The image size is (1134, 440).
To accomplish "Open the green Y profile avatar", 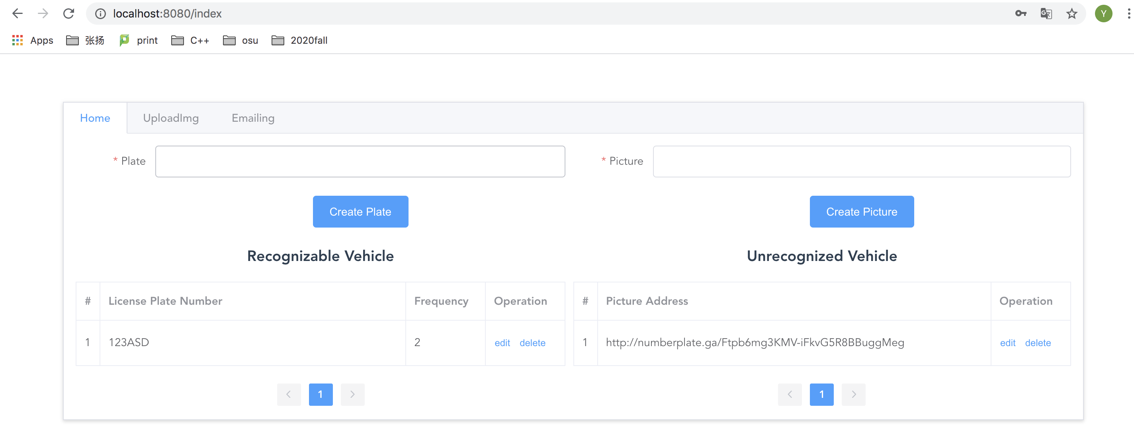I will (x=1103, y=14).
